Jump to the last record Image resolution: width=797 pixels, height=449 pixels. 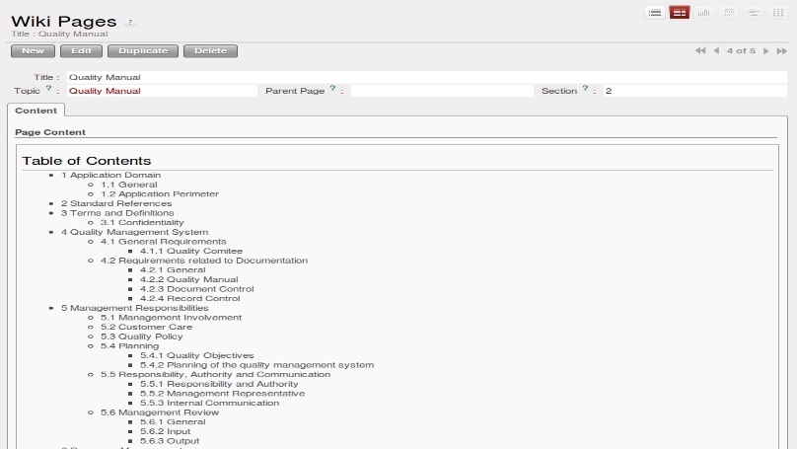pyautogui.click(x=780, y=50)
